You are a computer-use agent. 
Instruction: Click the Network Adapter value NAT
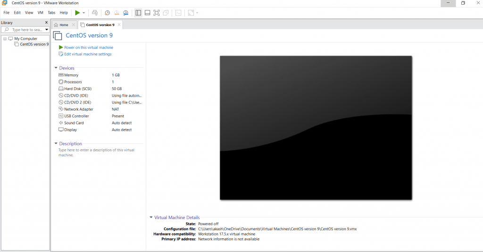coord(116,109)
